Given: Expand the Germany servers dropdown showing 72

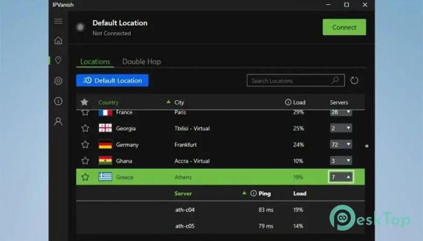Looking at the screenshot, I should [x=341, y=145].
